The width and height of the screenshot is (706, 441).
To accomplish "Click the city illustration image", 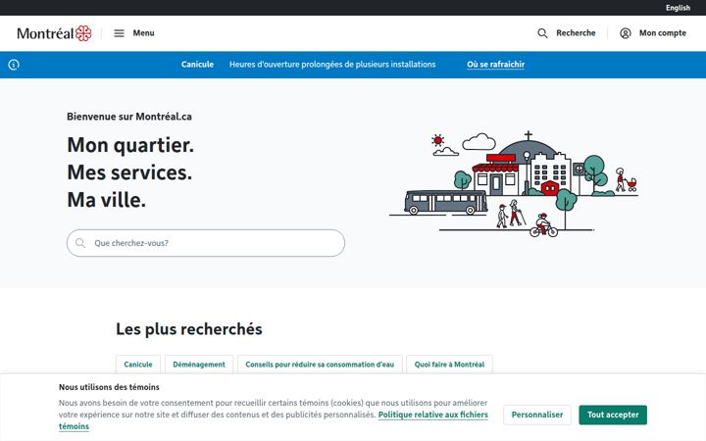I will [x=514, y=184].
